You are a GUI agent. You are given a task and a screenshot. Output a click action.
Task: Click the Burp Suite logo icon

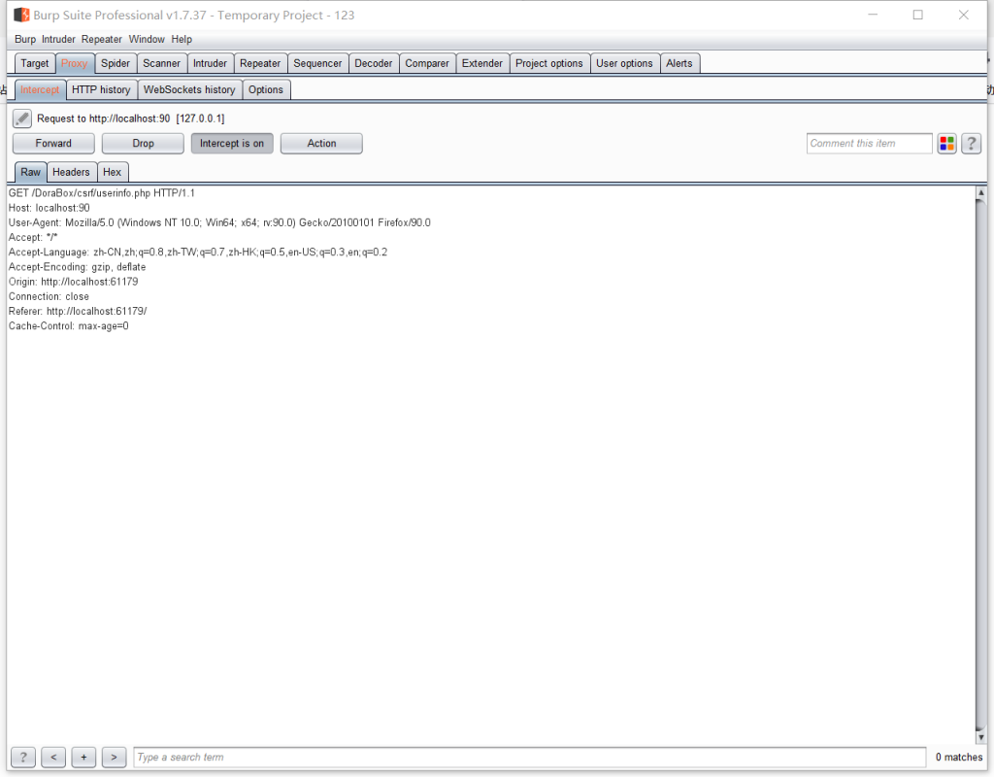coord(21,15)
